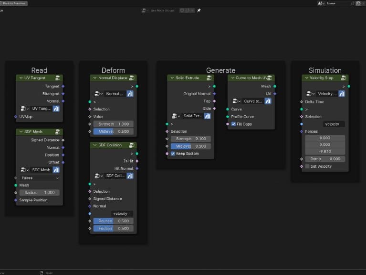Enable the Set Velocity checkbox
This screenshot has height=275, width=366.
[307, 166]
